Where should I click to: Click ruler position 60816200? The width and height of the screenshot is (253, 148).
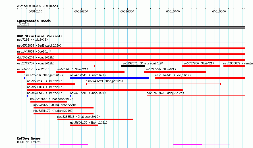point(81,11)
